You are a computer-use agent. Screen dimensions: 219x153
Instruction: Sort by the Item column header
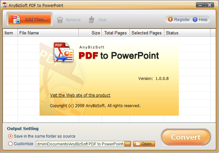pos(10,33)
